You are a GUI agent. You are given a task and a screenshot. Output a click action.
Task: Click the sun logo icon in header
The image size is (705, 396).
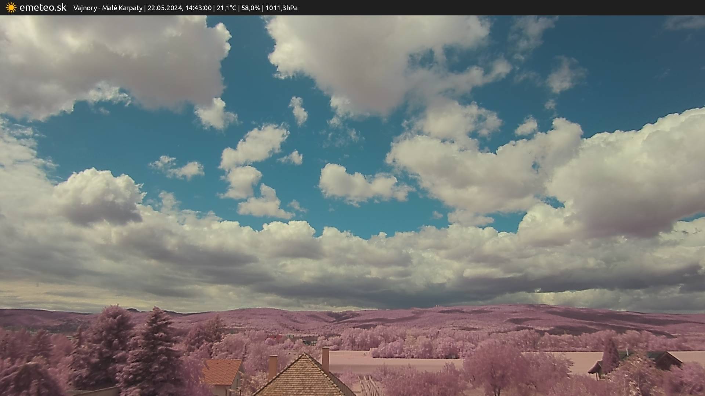point(11,8)
